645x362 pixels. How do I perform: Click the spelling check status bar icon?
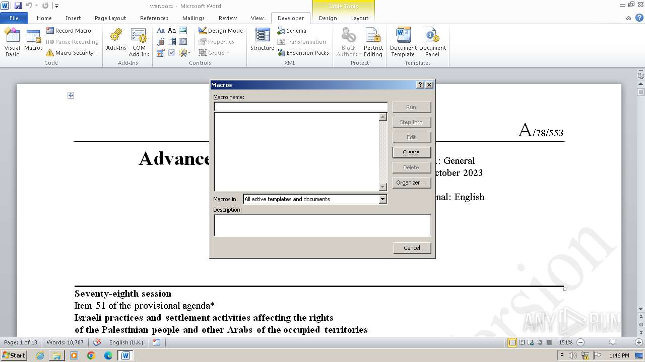pyautogui.click(x=97, y=342)
